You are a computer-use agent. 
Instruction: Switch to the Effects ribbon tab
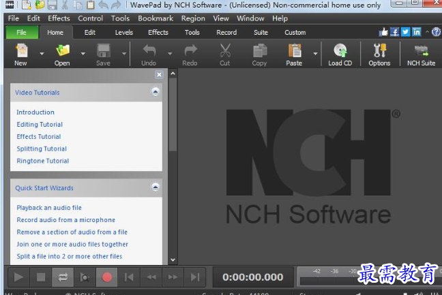coord(158,32)
